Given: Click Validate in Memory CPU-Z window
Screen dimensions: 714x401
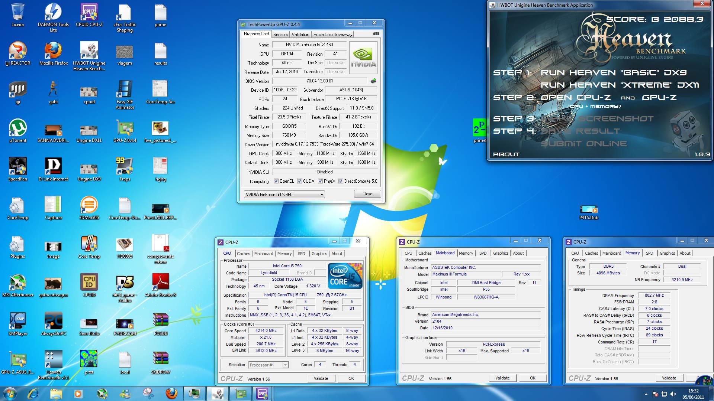Looking at the screenshot, I should click(669, 378).
